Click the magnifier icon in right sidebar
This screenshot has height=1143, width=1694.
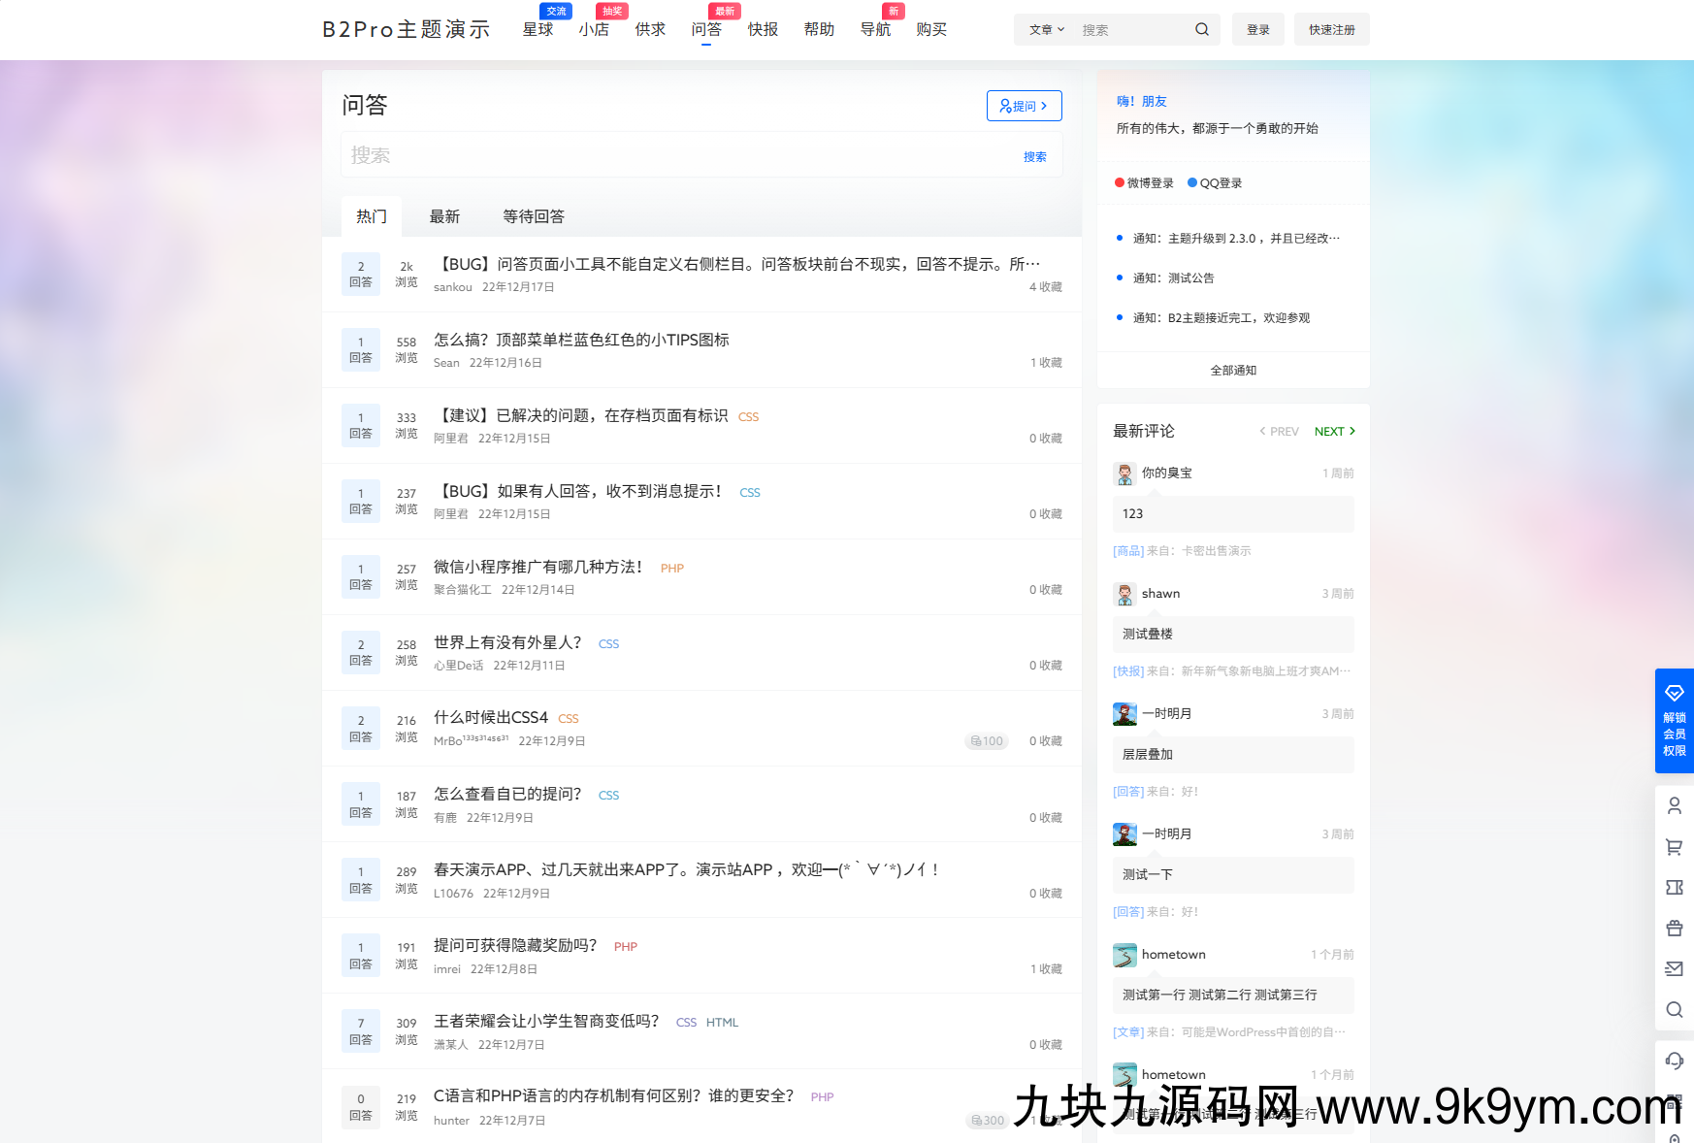coord(1674,1009)
